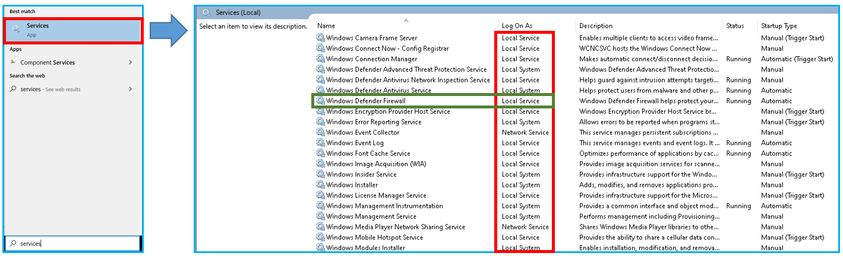843x256 pixels.
Task: Select Windows Encryption Provider Host Service name
Action: pyautogui.click(x=388, y=111)
